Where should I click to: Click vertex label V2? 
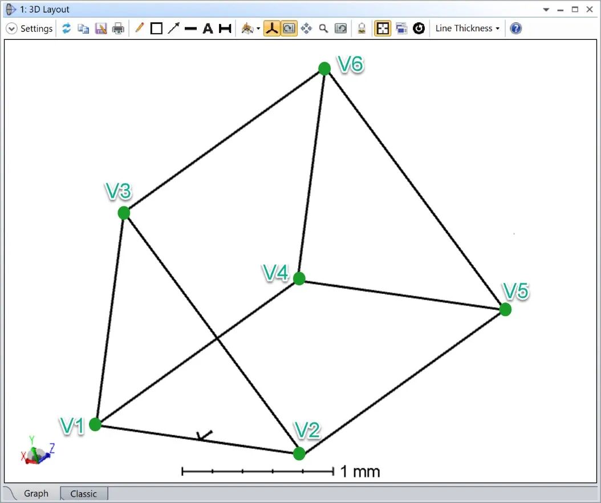point(307,430)
